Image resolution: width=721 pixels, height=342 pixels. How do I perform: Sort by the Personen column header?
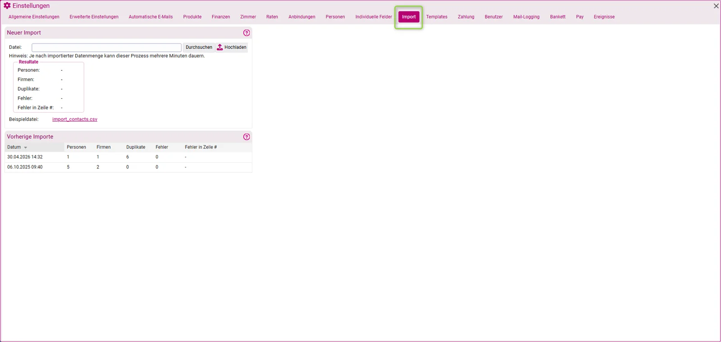[77, 147]
